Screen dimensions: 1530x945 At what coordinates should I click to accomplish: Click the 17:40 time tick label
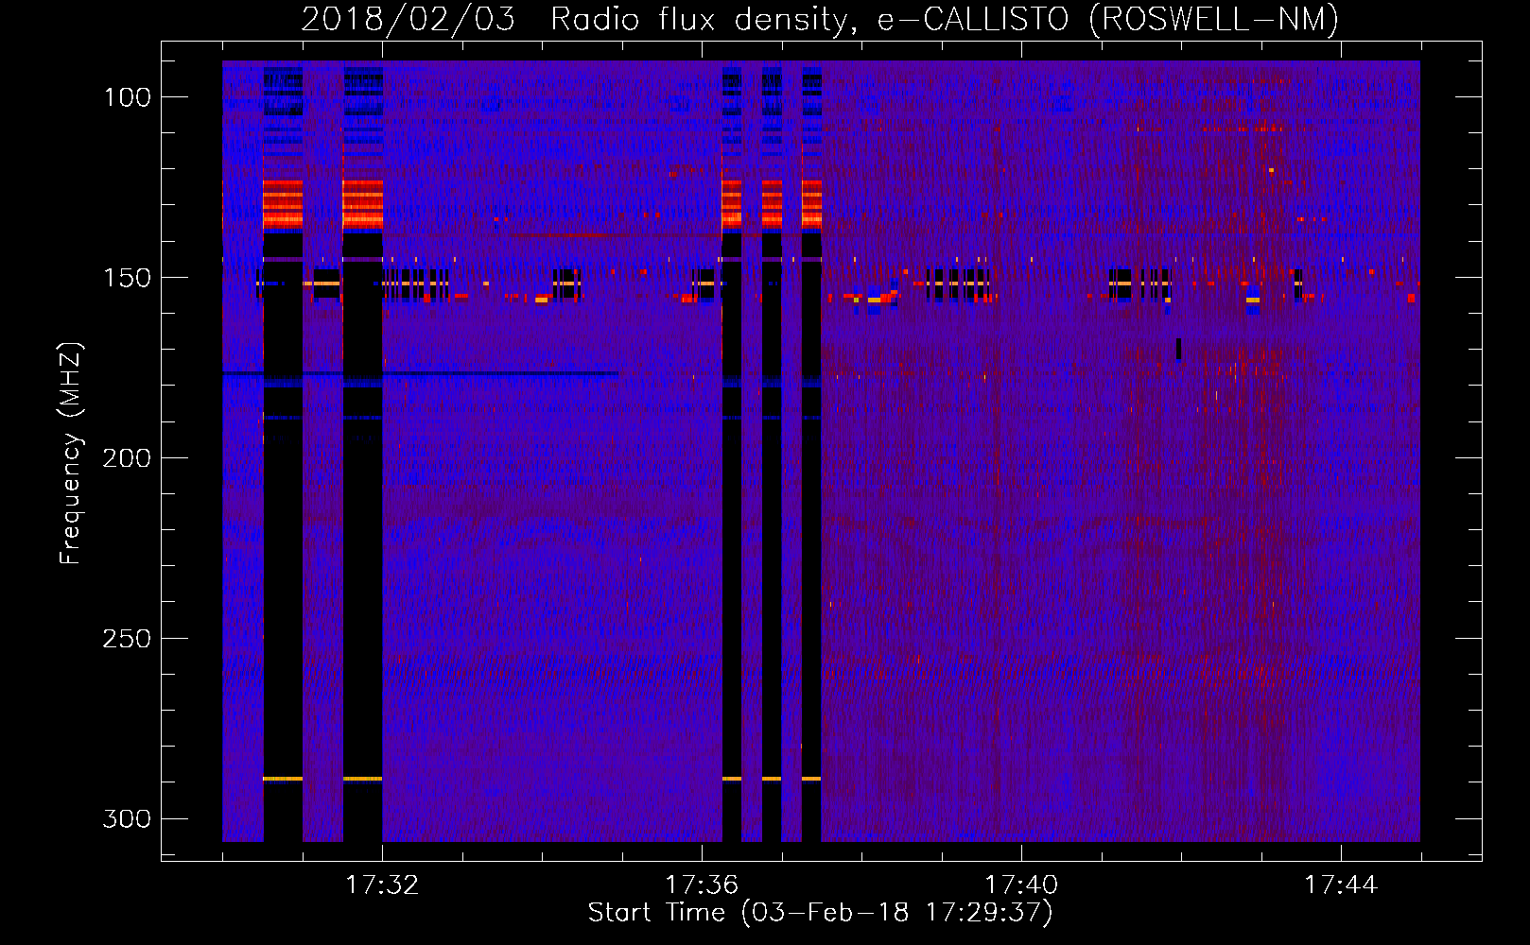click(1021, 885)
